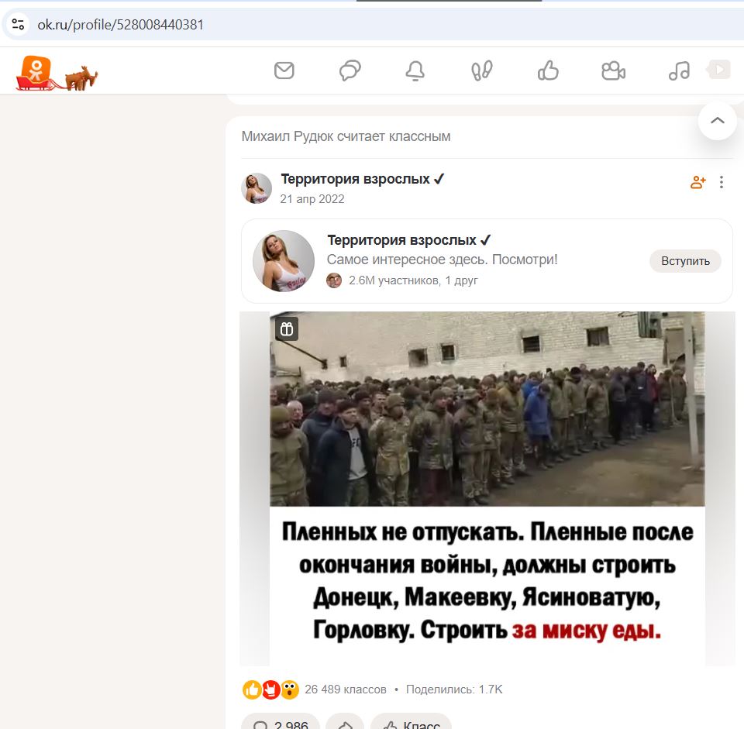The width and height of the screenshot is (744, 729).
Task: Open the messages envelope icon
Action: [284, 70]
